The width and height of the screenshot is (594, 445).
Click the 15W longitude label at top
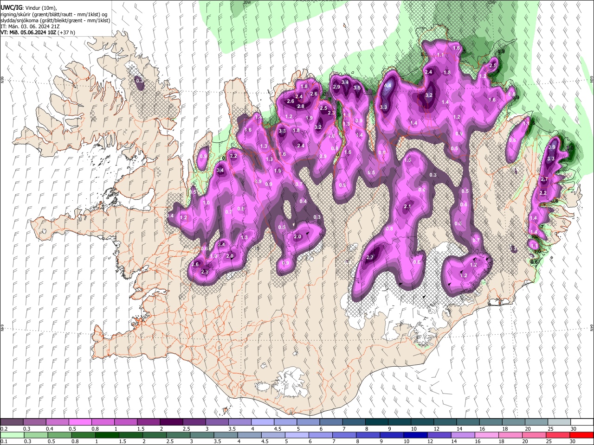coord(492,2)
